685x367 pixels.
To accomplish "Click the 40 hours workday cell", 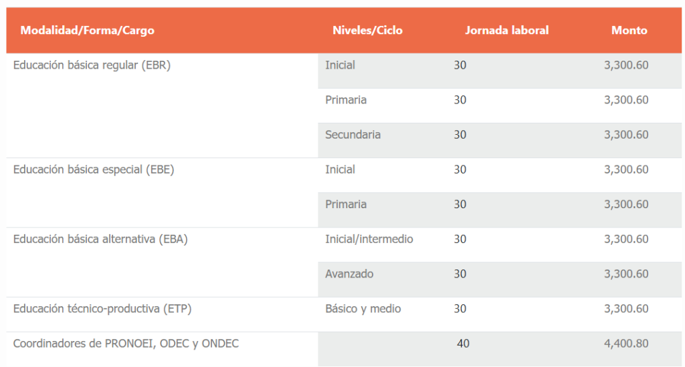I will tap(463, 344).
